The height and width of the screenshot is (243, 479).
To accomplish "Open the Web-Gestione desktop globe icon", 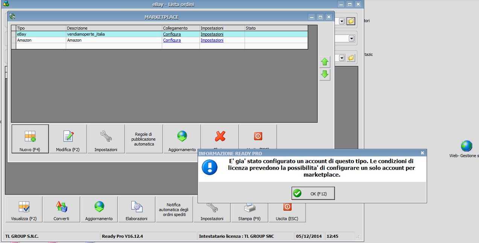I will [x=467, y=146].
